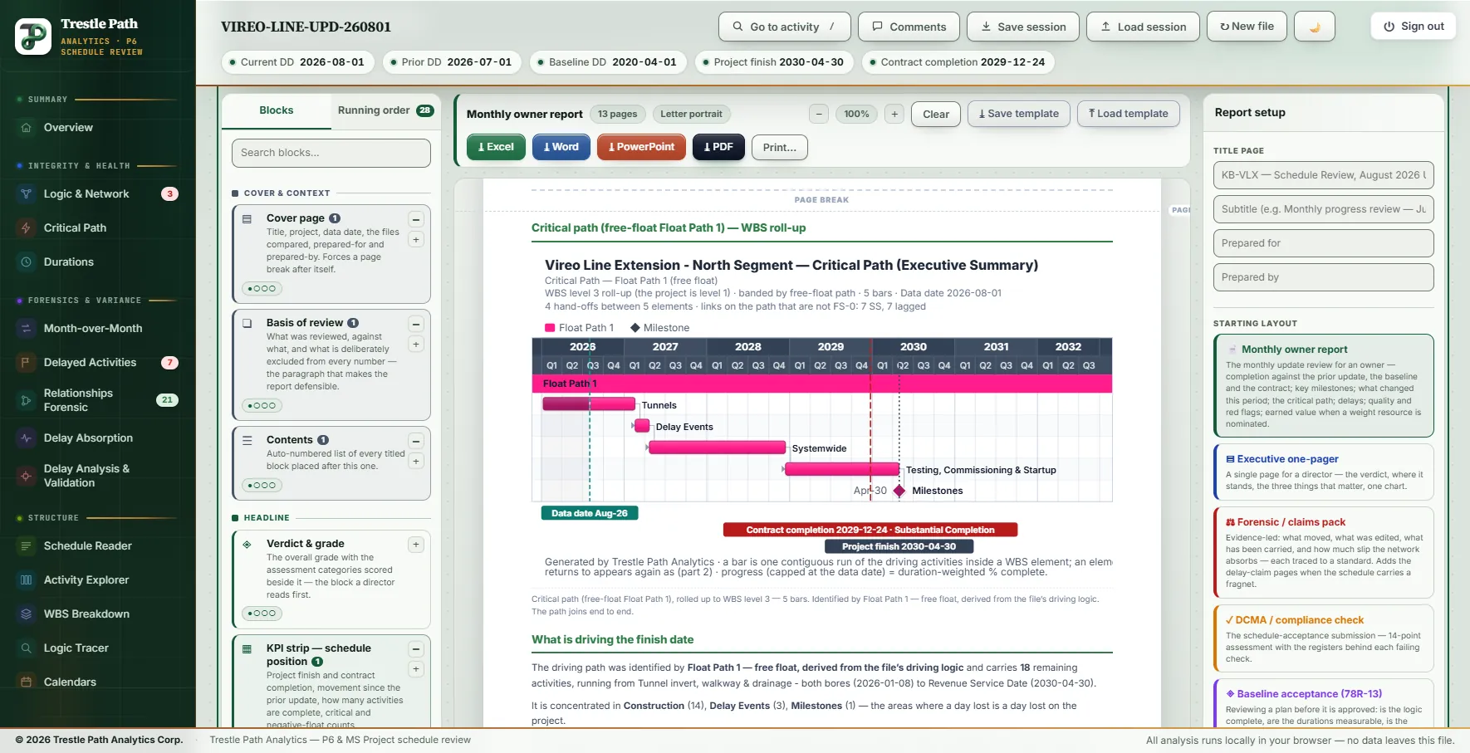Open Relationships Forensic section
Screen dimensions: 1470x753
coord(98,400)
